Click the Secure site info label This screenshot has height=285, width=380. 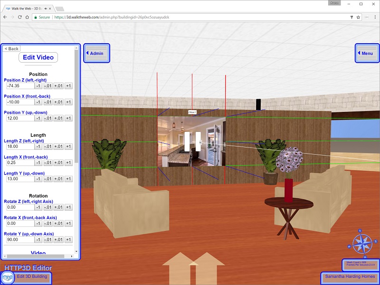pos(42,17)
